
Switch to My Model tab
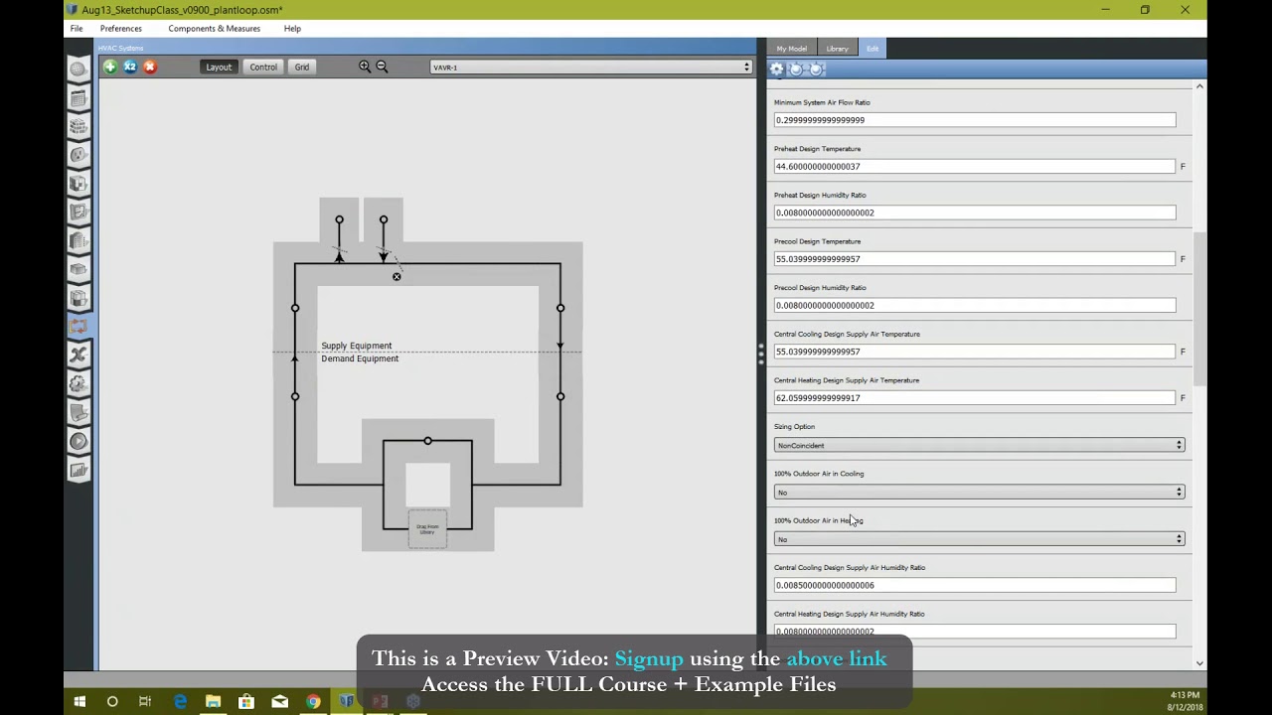tap(791, 49)
